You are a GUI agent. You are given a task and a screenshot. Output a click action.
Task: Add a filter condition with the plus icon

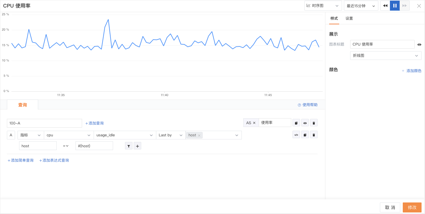coord(137,146)
